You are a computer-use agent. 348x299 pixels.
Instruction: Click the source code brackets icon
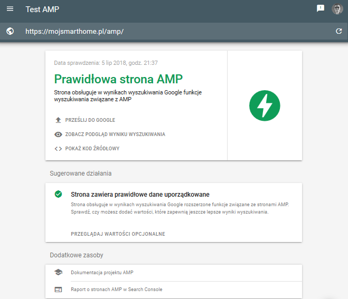coord(58,149)
